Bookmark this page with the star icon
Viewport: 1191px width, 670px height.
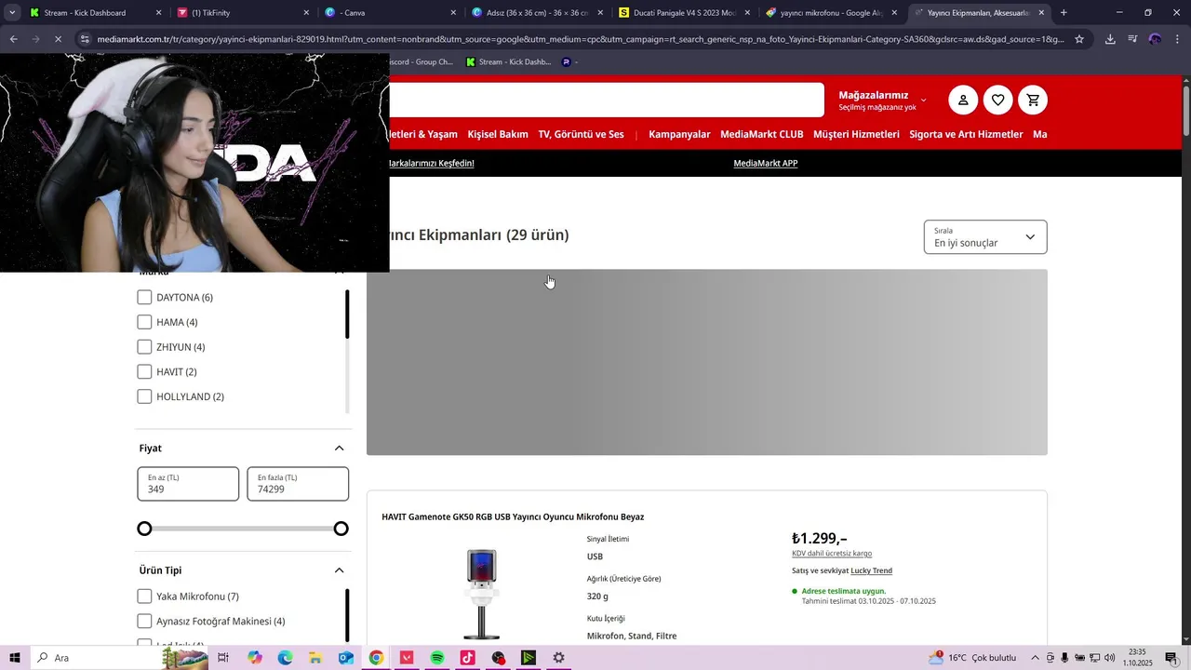tap(1079, 39)
